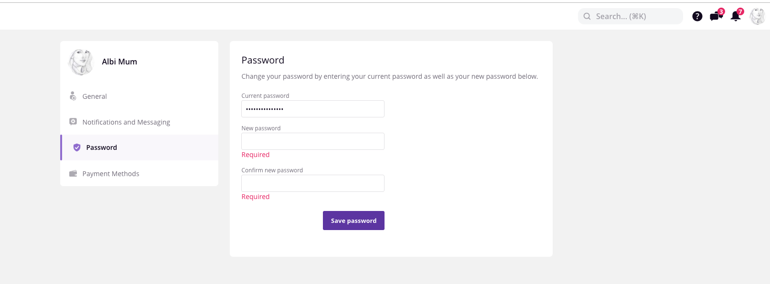This screenshot has width=770, height=284.
Task: Focus the Confirm new password field
Action: pos(313,183)
